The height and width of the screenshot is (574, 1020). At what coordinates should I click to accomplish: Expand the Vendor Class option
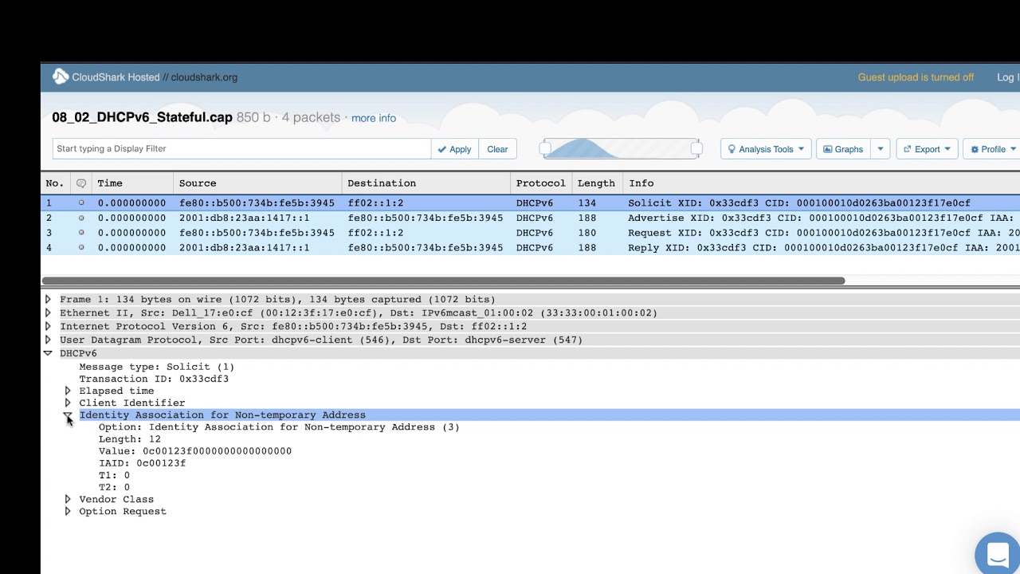pos(68,500)
